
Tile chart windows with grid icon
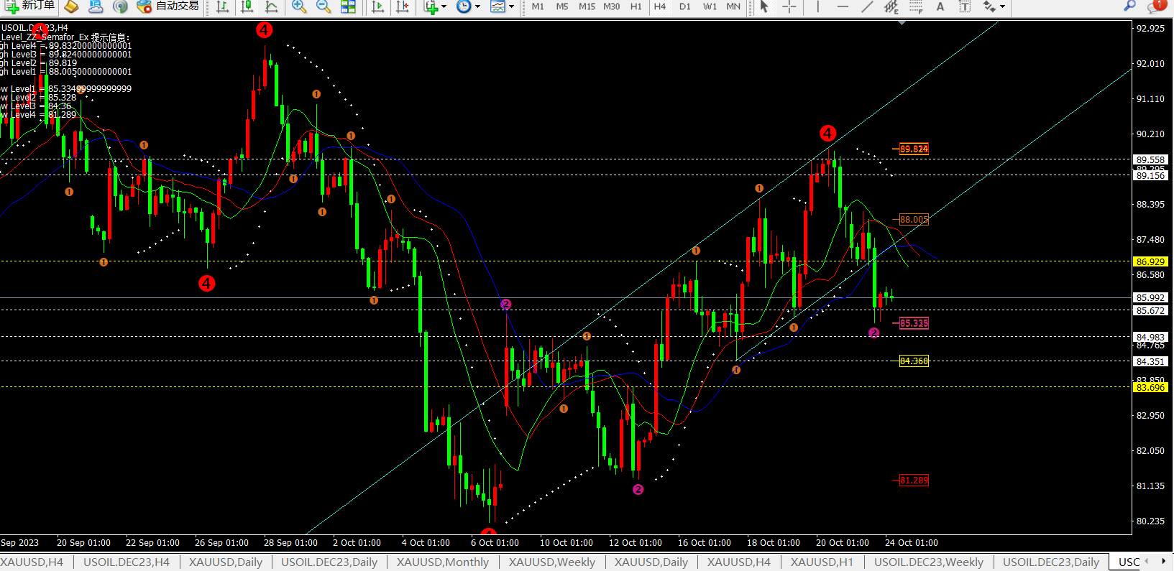tap(348, 6)
